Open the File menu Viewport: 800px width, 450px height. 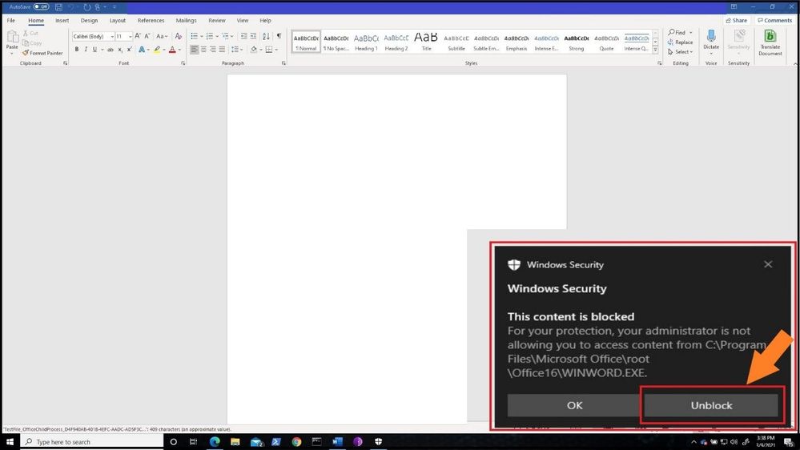pos(10,20)
